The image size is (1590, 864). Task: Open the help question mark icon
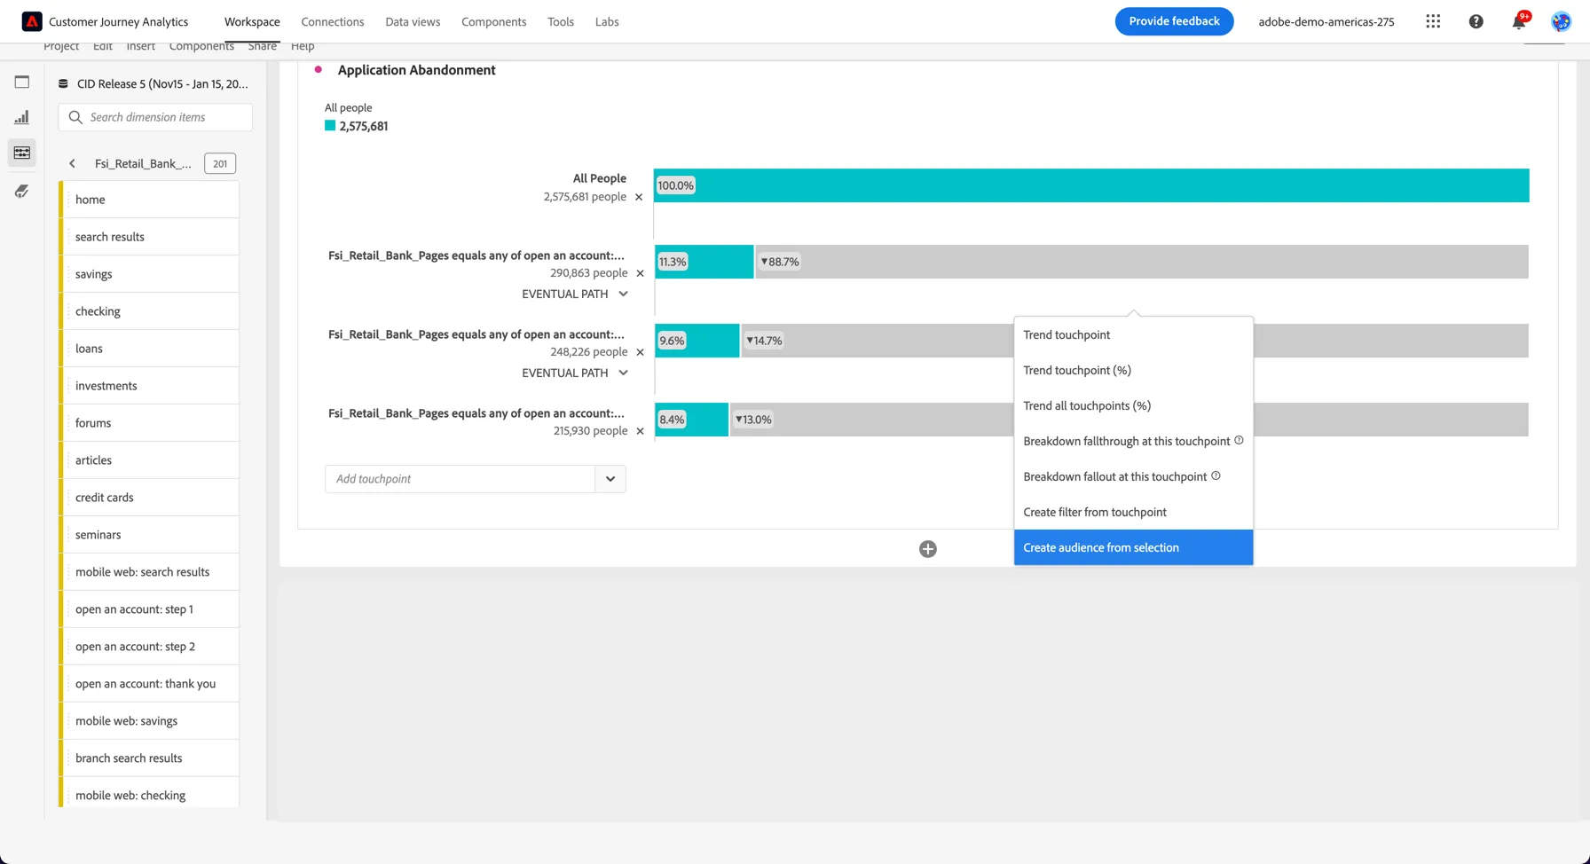click(x=1476, y=21)
